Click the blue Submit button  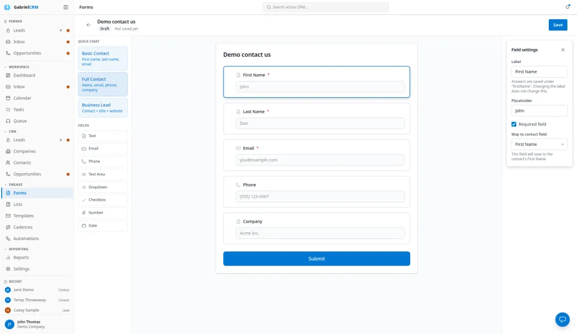317,259
